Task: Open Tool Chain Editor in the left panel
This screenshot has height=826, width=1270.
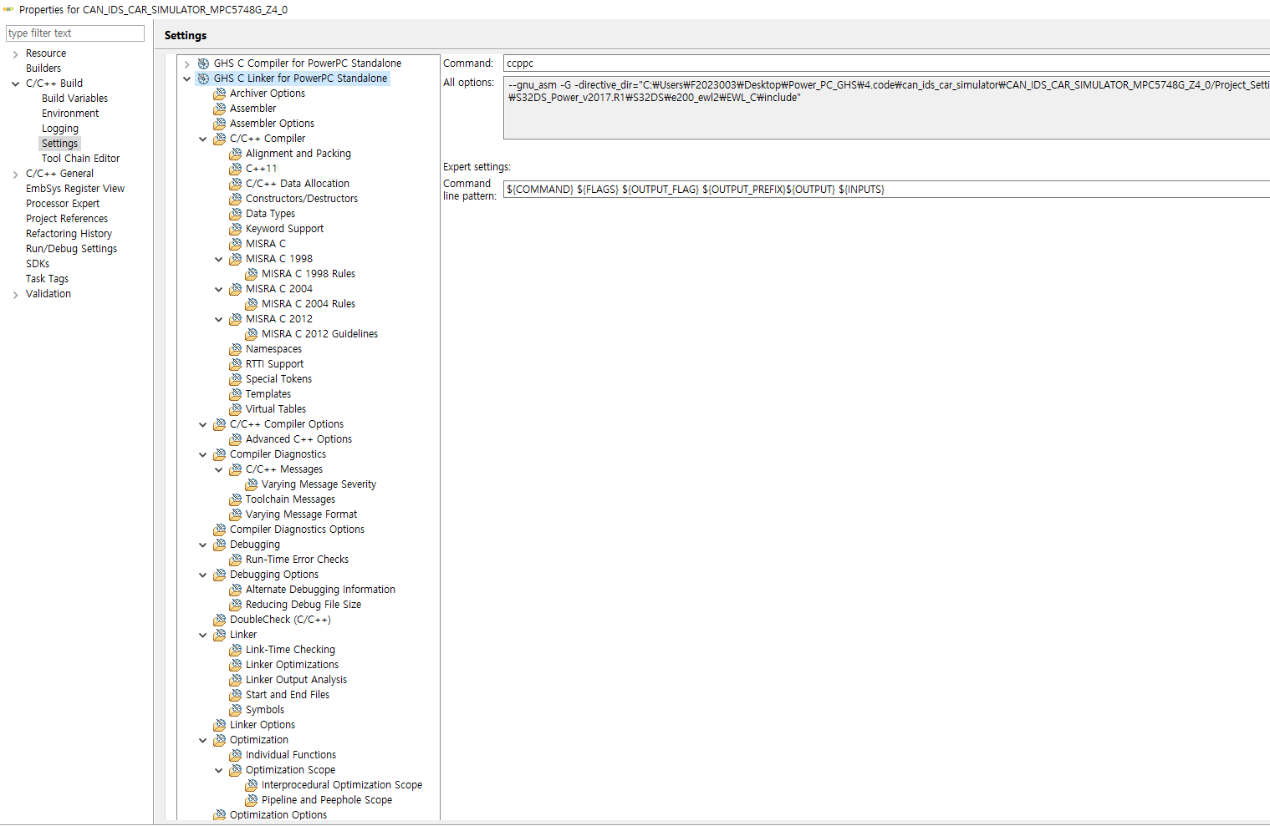Action: click(x=80, y=158)
